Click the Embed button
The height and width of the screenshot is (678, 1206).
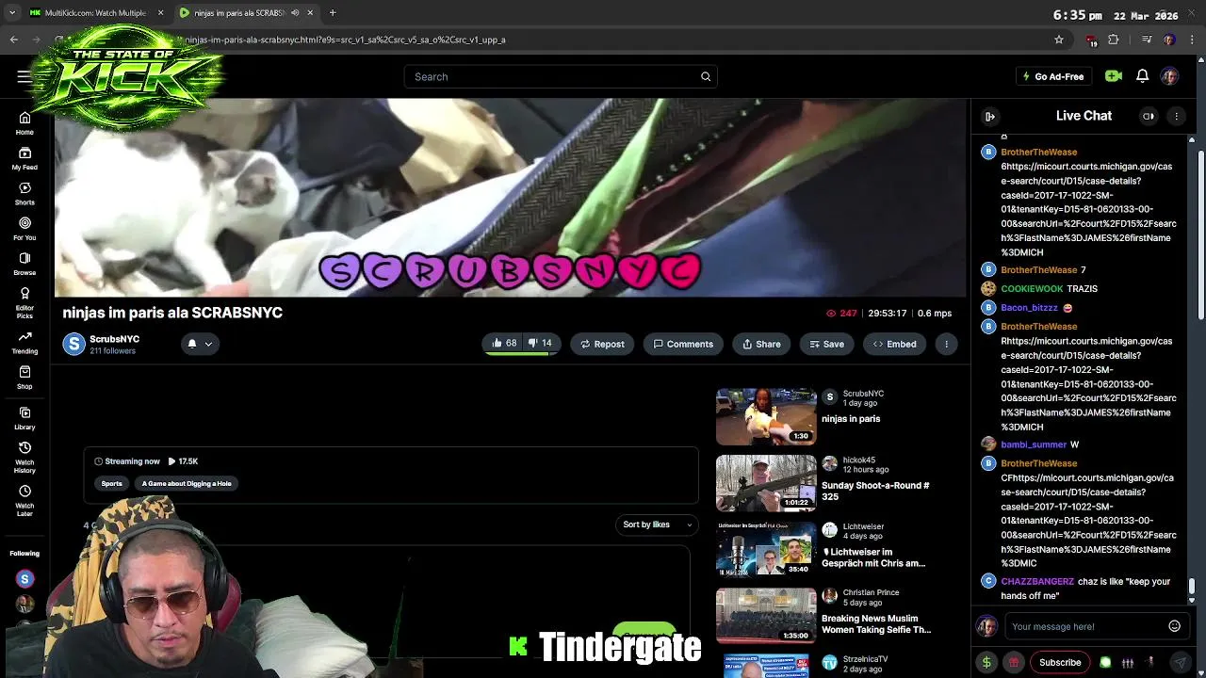click(894, 344)
